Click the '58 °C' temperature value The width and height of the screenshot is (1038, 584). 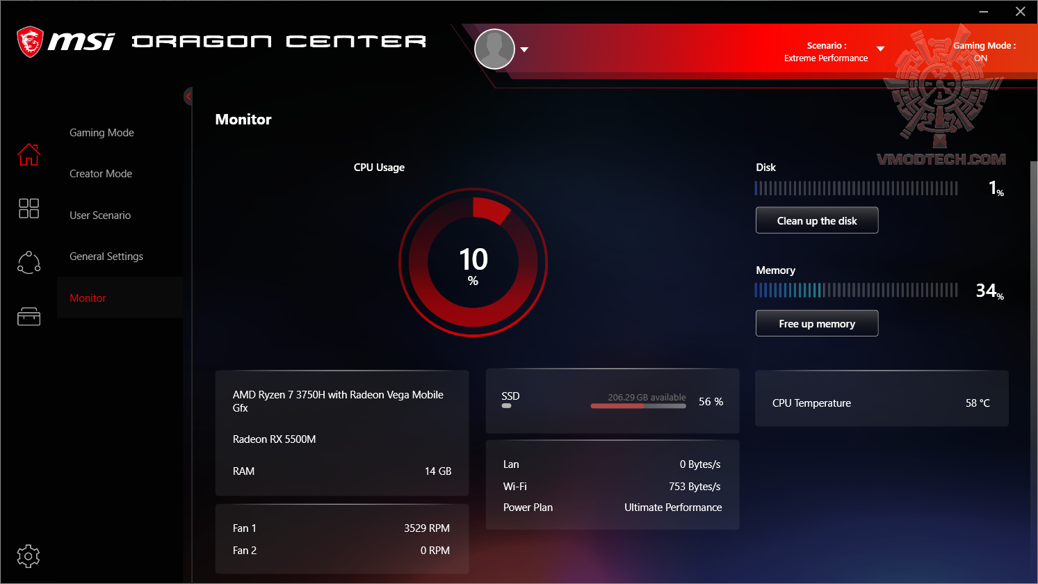point(978,403)
